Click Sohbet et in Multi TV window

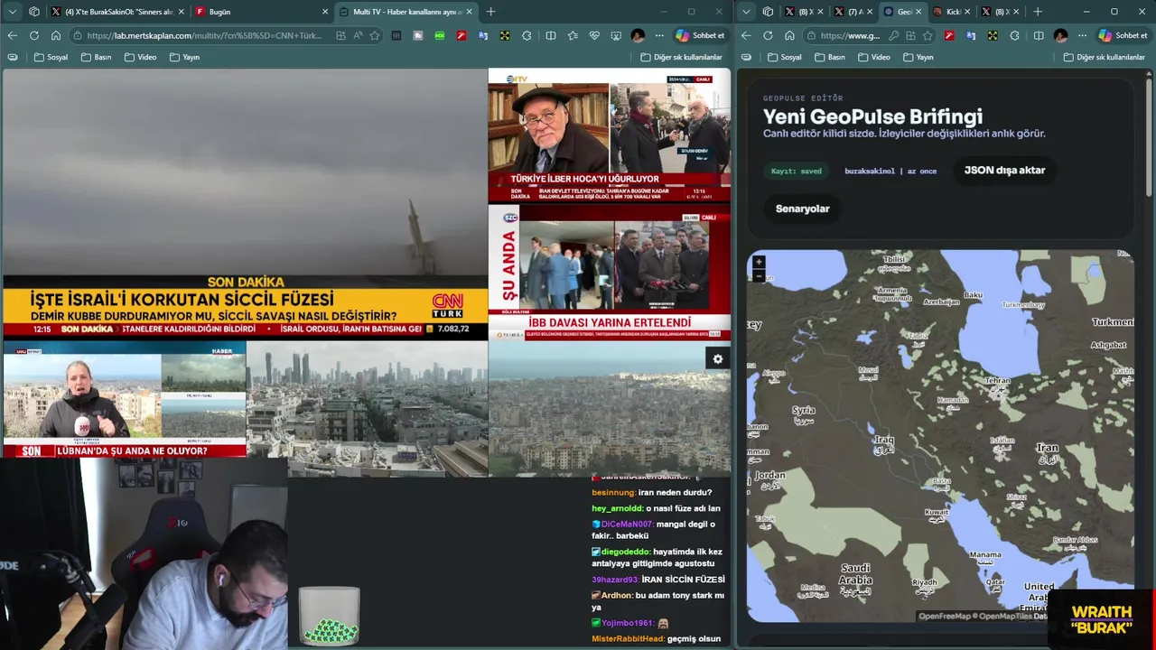point(700,35)
